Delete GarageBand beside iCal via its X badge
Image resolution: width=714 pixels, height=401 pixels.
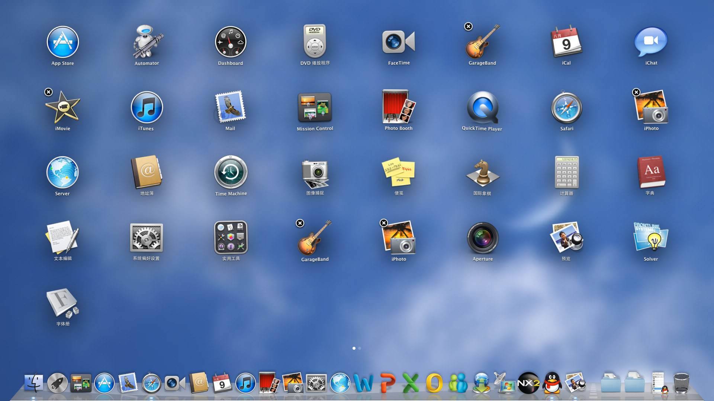coord(469,26)
